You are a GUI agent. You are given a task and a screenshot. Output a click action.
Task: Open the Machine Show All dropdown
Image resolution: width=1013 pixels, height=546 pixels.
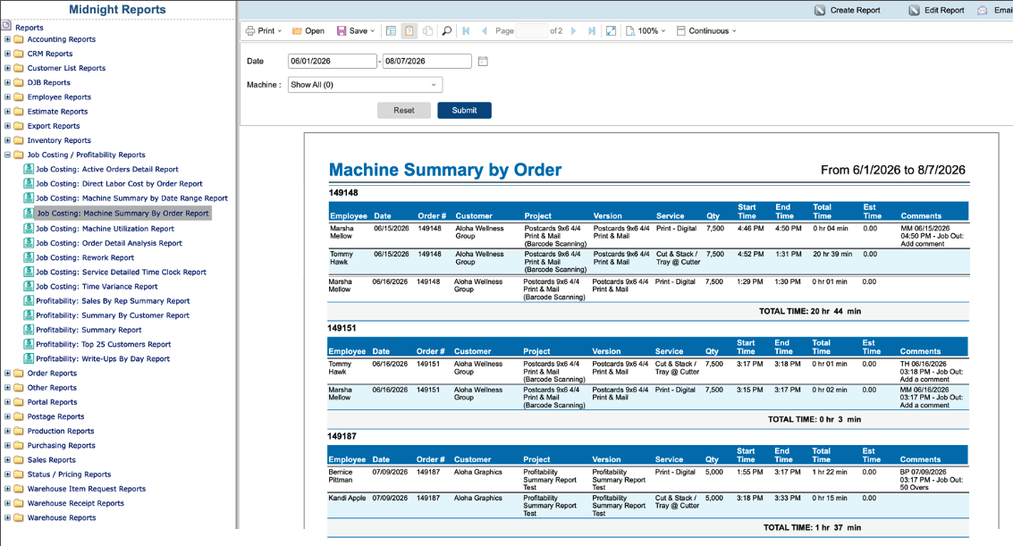[365, 85]
